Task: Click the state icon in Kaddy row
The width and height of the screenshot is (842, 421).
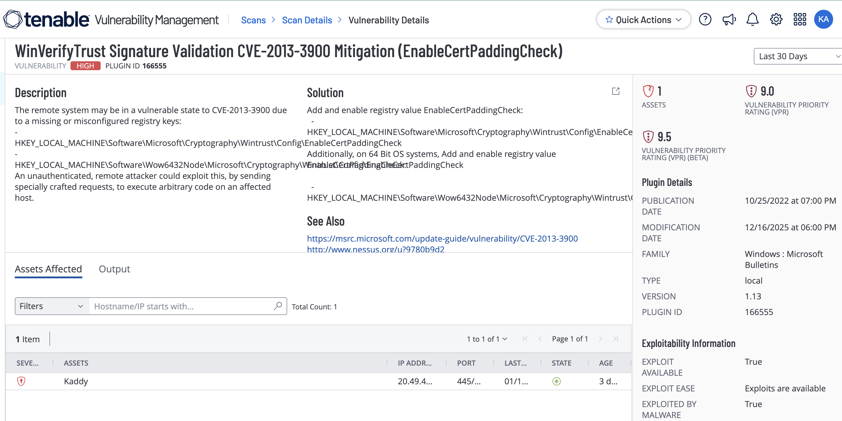Action: click(x=556, y=381)
